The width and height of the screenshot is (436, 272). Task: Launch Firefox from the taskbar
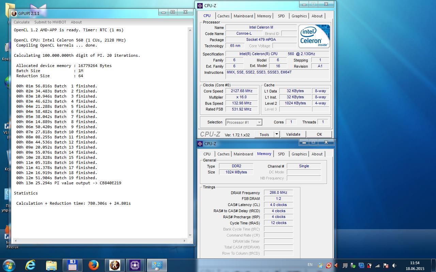[93, 265]
